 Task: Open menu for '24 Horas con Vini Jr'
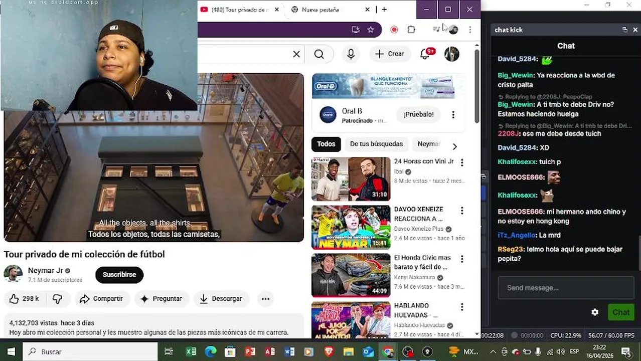pos(462,162)
